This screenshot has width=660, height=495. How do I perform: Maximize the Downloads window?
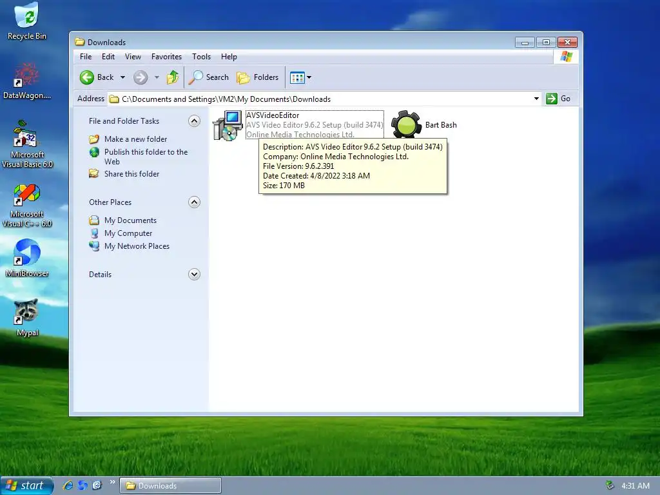tap(546, 43)
